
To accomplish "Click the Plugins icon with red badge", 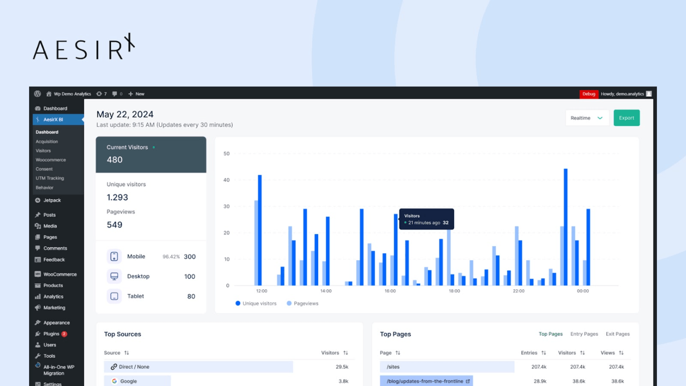I will click(37, 333).
